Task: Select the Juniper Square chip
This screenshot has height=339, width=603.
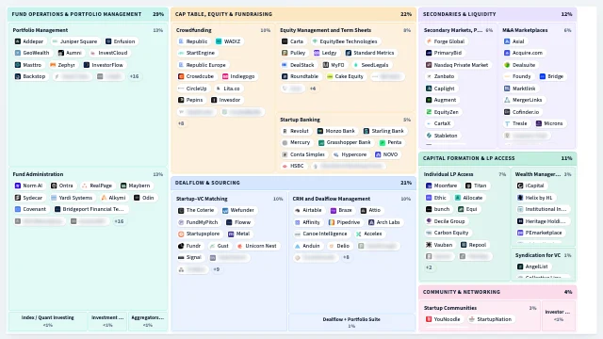Action: click(x=74, y=41)
